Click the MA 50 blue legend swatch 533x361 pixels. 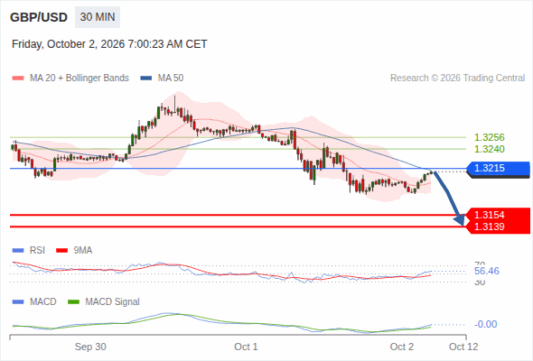[x=146, y=79]
